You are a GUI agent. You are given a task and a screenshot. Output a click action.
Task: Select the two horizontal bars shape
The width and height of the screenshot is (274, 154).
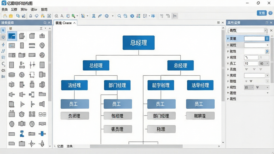(32, 45)
